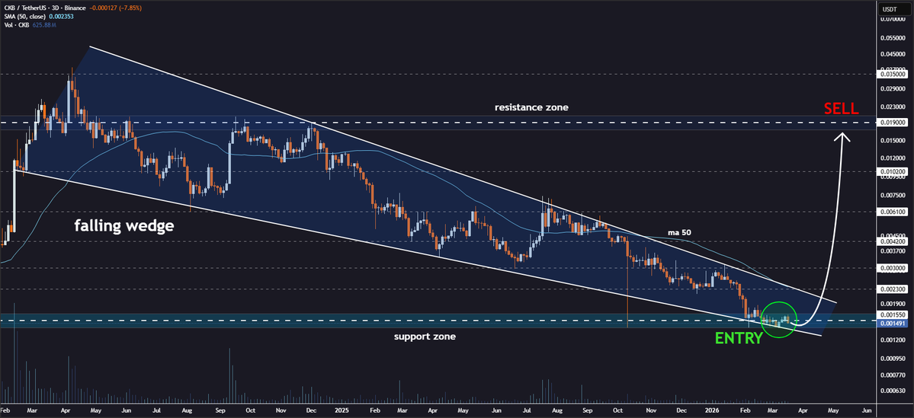Click the 0.010200 price line label
This screenshot has height=418, width=914.
(x=893, y=172)
